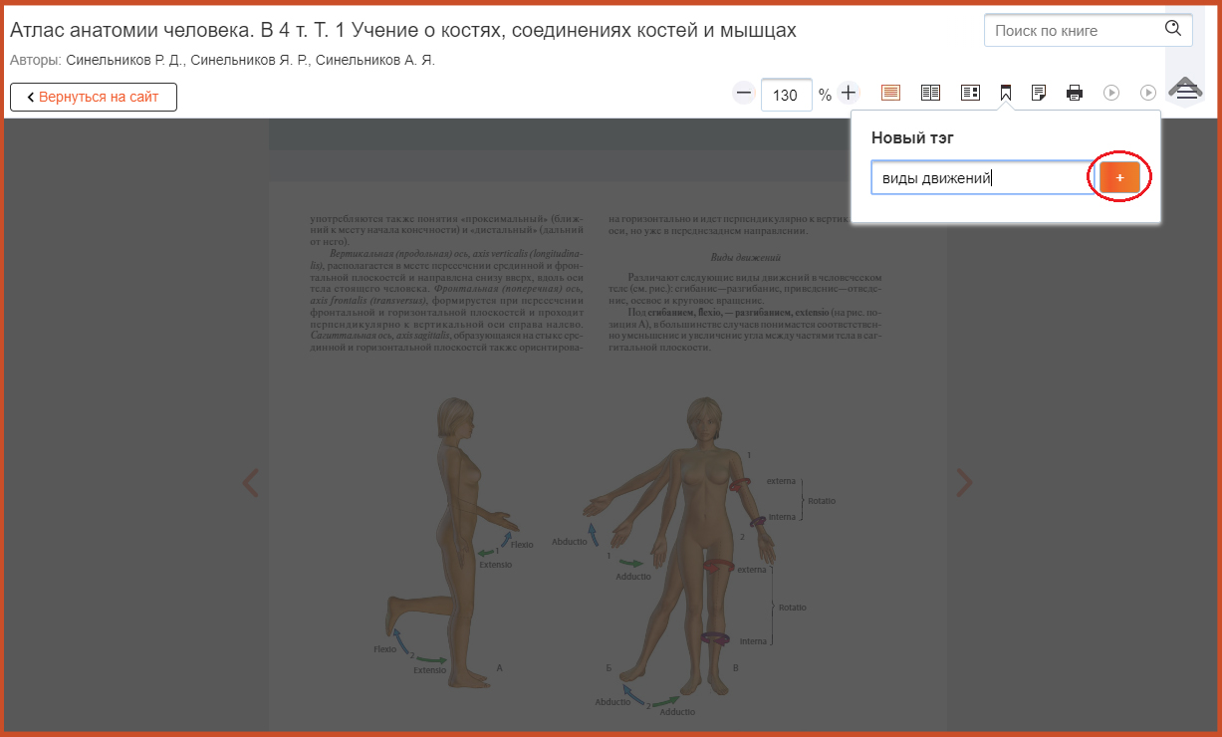The height and width of the screenshot is (737, 1222).
Task: Click the new tag text field
Action: (982, 177)
